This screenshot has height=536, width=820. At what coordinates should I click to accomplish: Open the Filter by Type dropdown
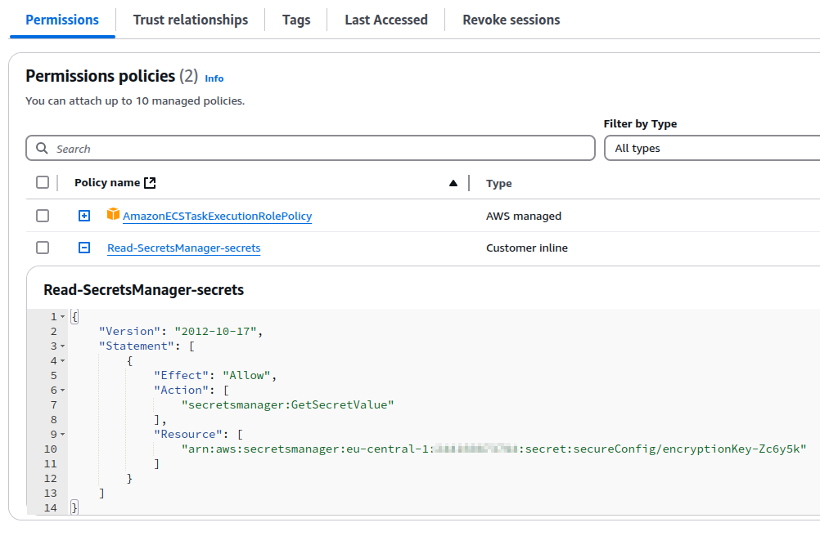pyautogui.click(x=712, y=148)
